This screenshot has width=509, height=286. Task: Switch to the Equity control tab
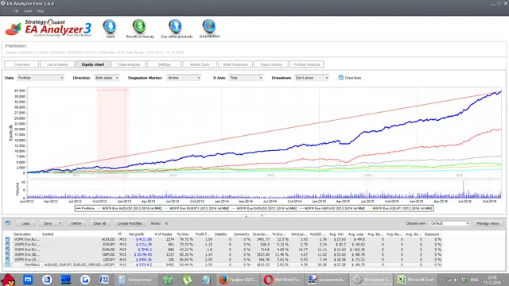pyautogui.click(x=270, y=64)
